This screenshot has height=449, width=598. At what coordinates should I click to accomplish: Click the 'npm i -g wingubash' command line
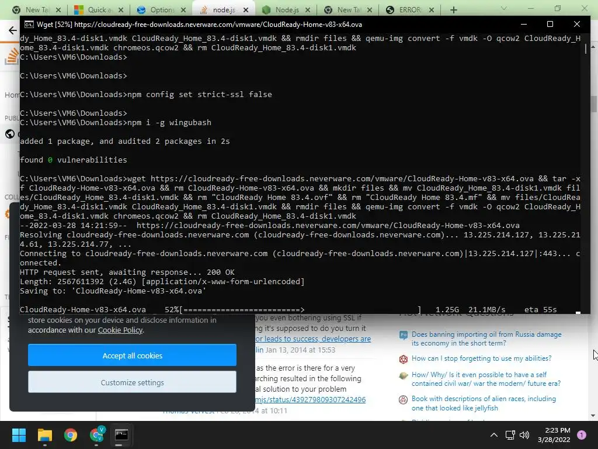(116, 123)
